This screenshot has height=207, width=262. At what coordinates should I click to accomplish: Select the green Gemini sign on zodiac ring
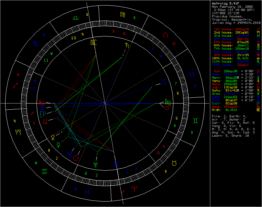(195, 121)
